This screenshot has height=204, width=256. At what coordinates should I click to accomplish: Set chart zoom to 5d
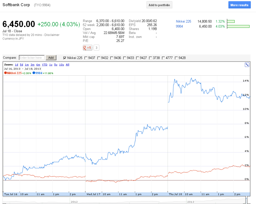(x=21, y=65)
